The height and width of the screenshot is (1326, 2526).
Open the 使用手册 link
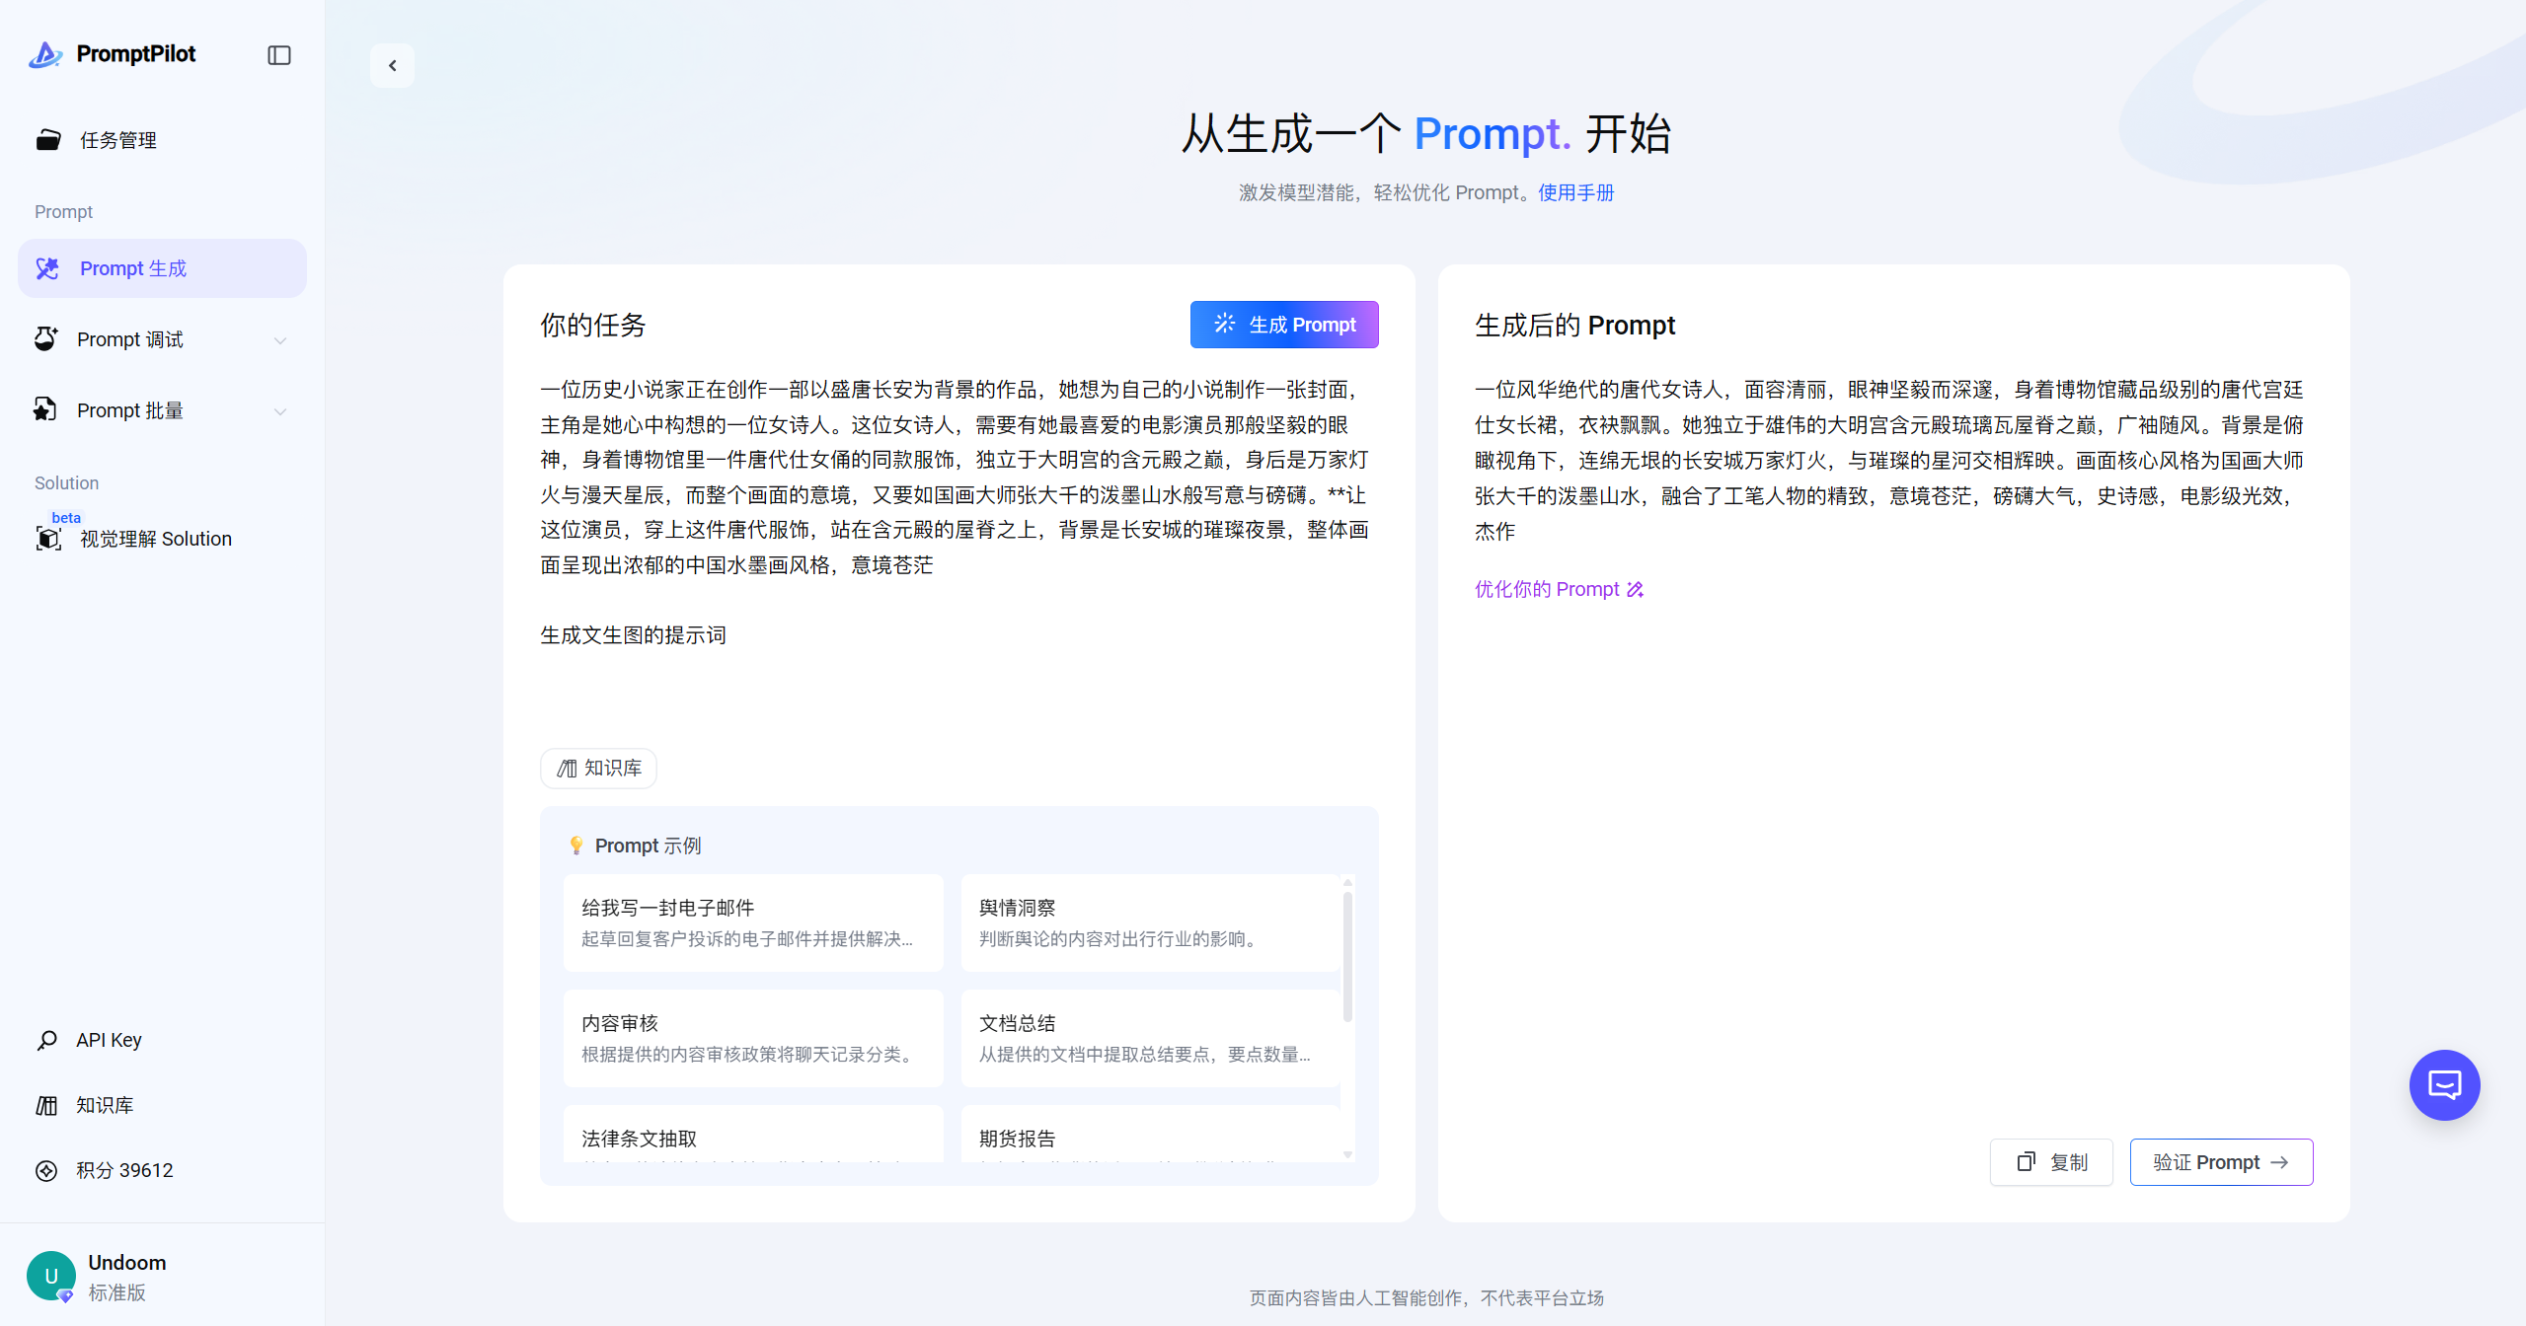click(1575, 192)
